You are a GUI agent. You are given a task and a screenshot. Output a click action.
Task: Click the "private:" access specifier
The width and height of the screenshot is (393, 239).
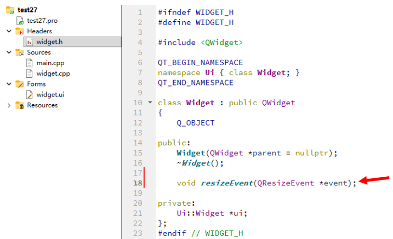[176, 203]
